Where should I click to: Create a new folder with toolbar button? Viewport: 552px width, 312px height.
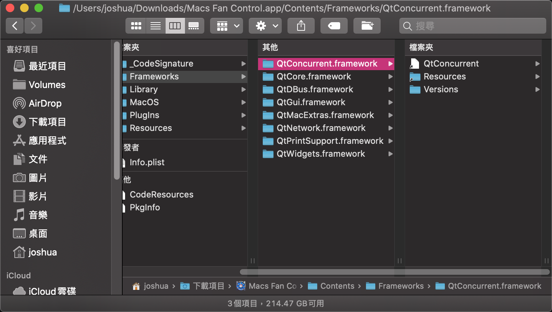click(367, 26)
